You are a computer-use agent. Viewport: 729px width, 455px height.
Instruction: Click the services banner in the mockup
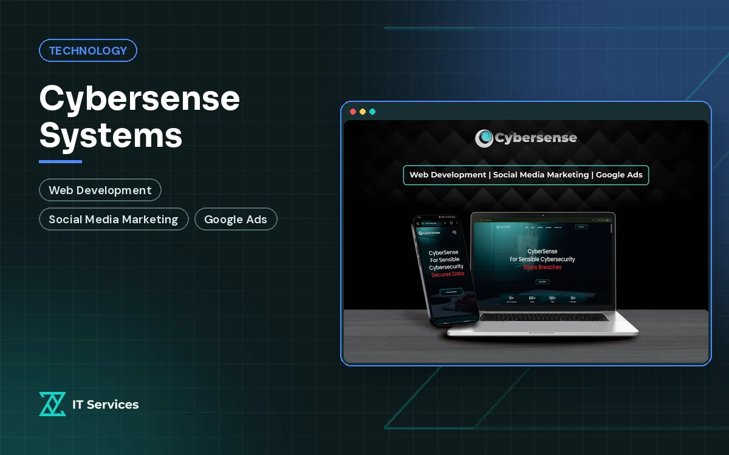click(526, 175)
